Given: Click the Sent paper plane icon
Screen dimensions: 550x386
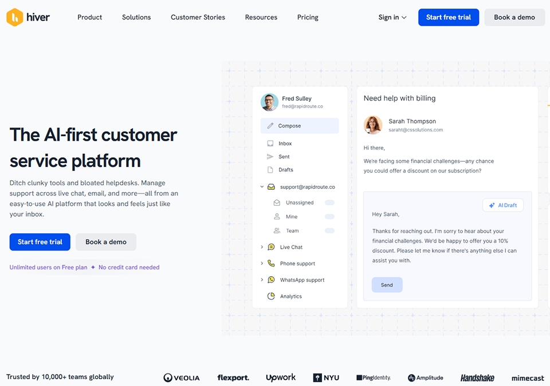Looking at the screenshot, I should click(x=270, y=157).
